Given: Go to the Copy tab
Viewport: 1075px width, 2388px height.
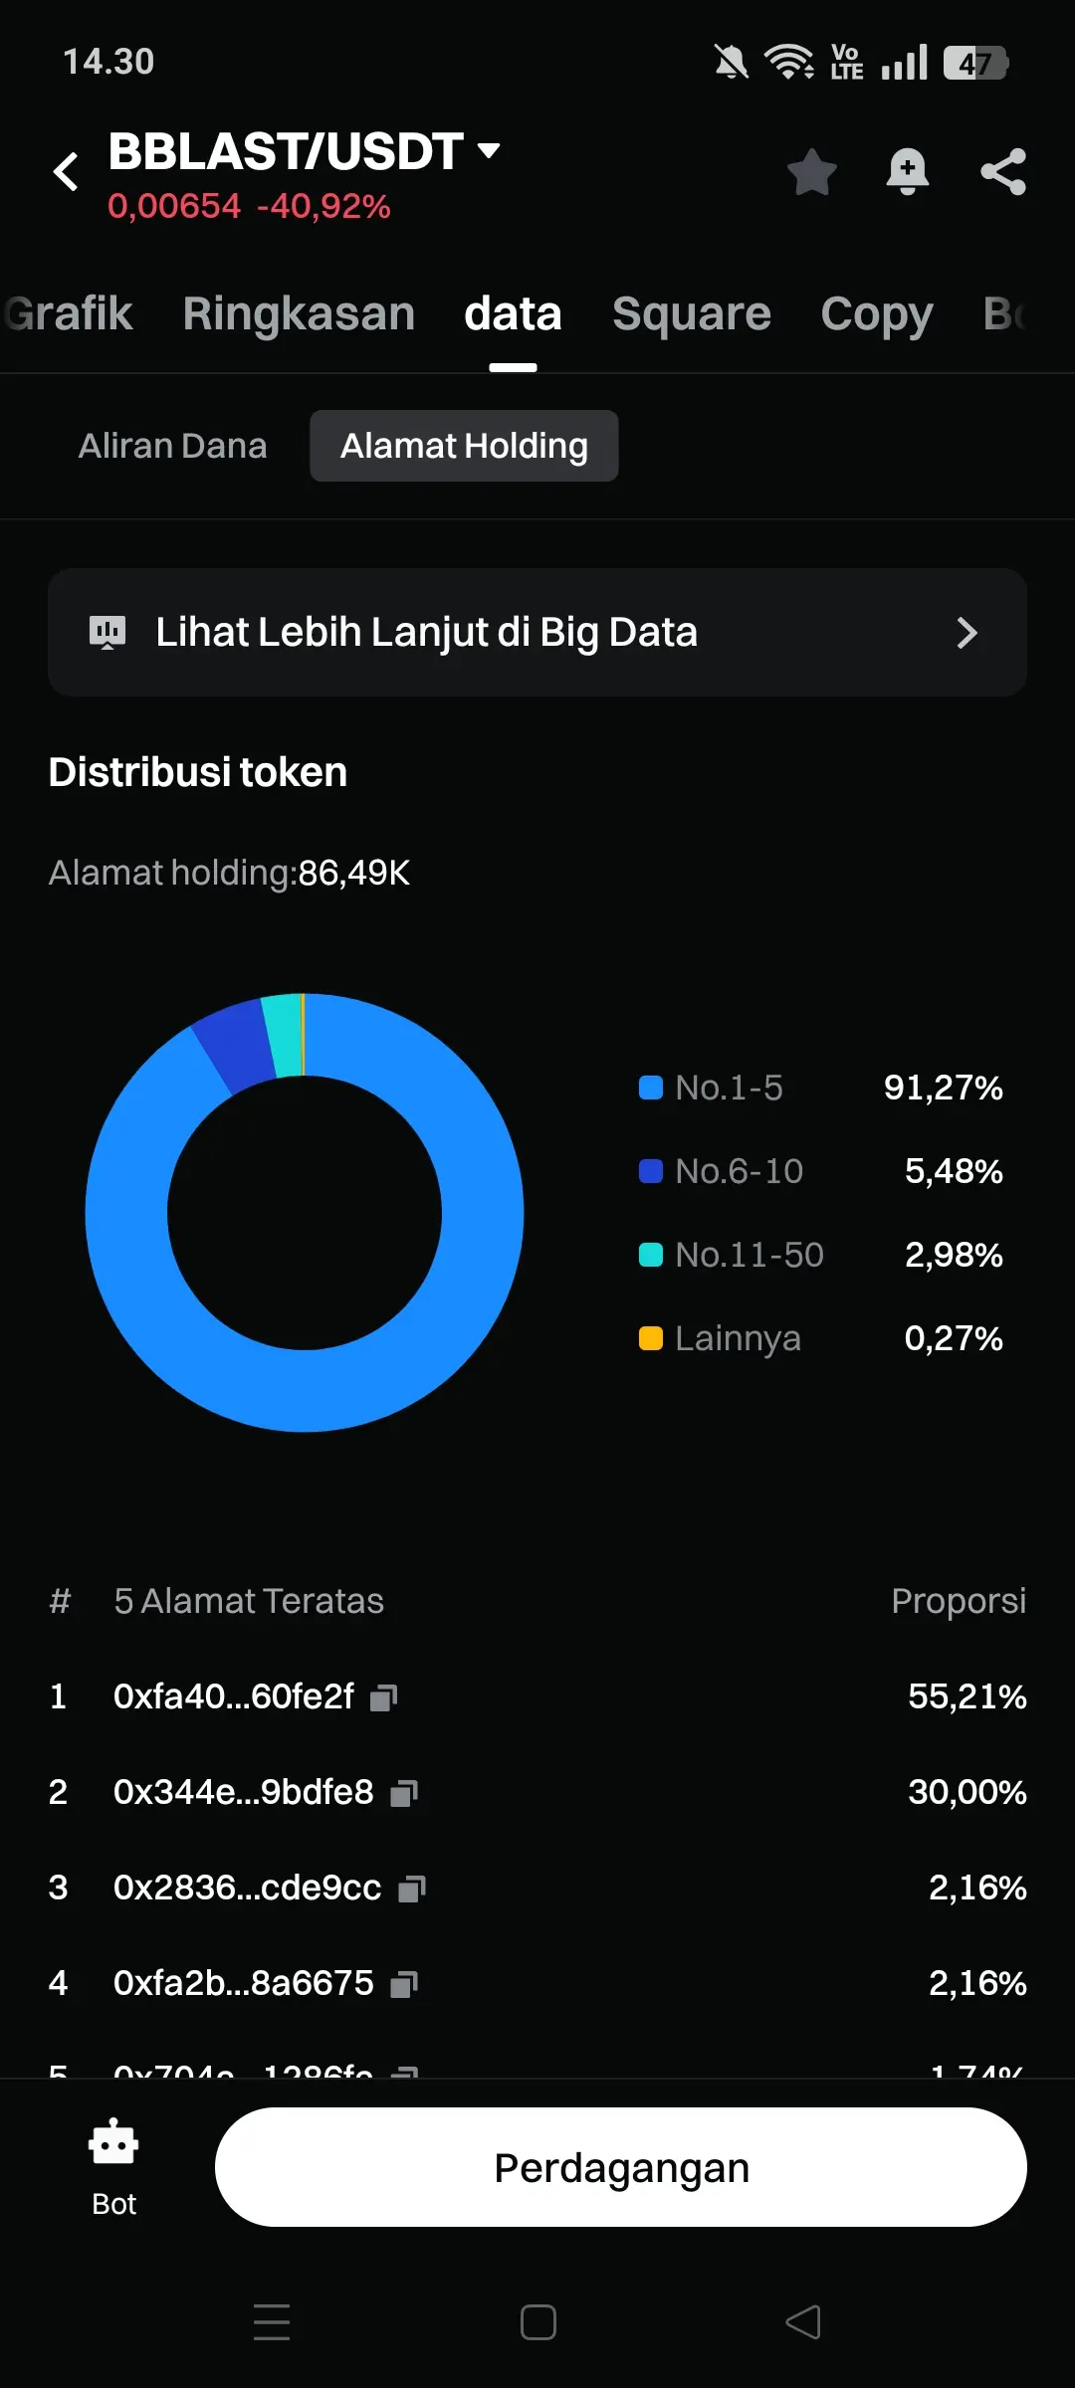Looking at the screenshot, I should pos(876,314).
